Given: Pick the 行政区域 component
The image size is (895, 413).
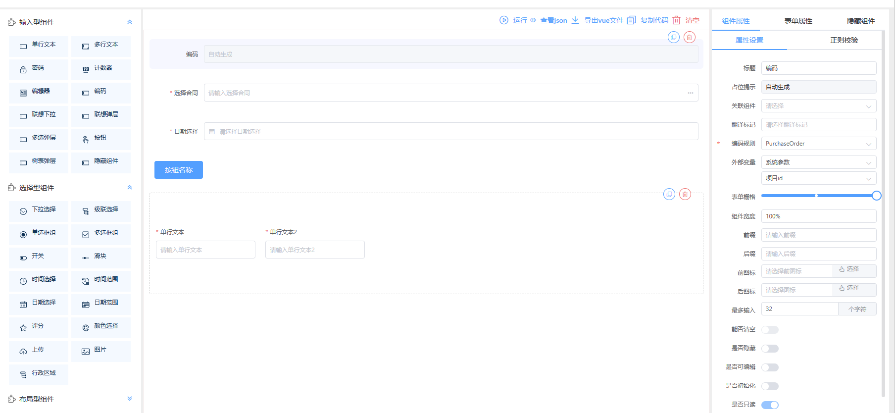Looking at the screenshot, I should pos(39,374).
